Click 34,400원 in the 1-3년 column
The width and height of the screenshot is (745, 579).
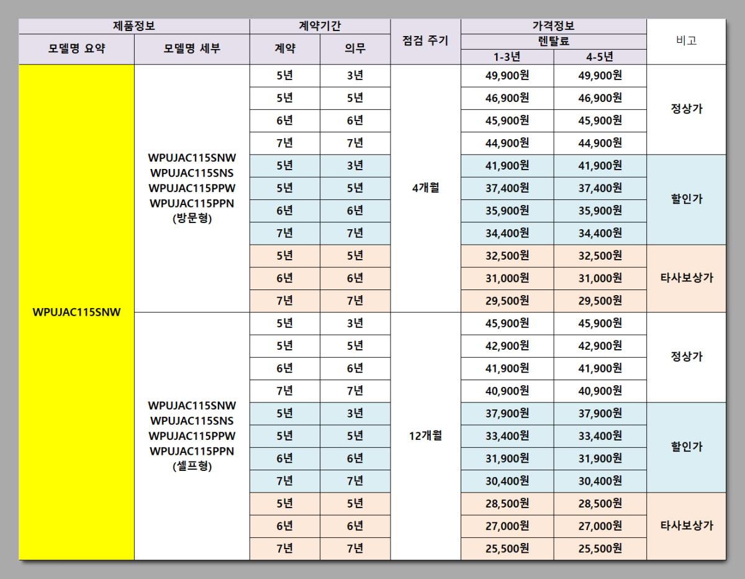point(507,234)
